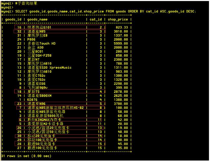210x161 pixels.
Task: Select the goods name '飞利浦9@9v'
Action: (37, 88)
